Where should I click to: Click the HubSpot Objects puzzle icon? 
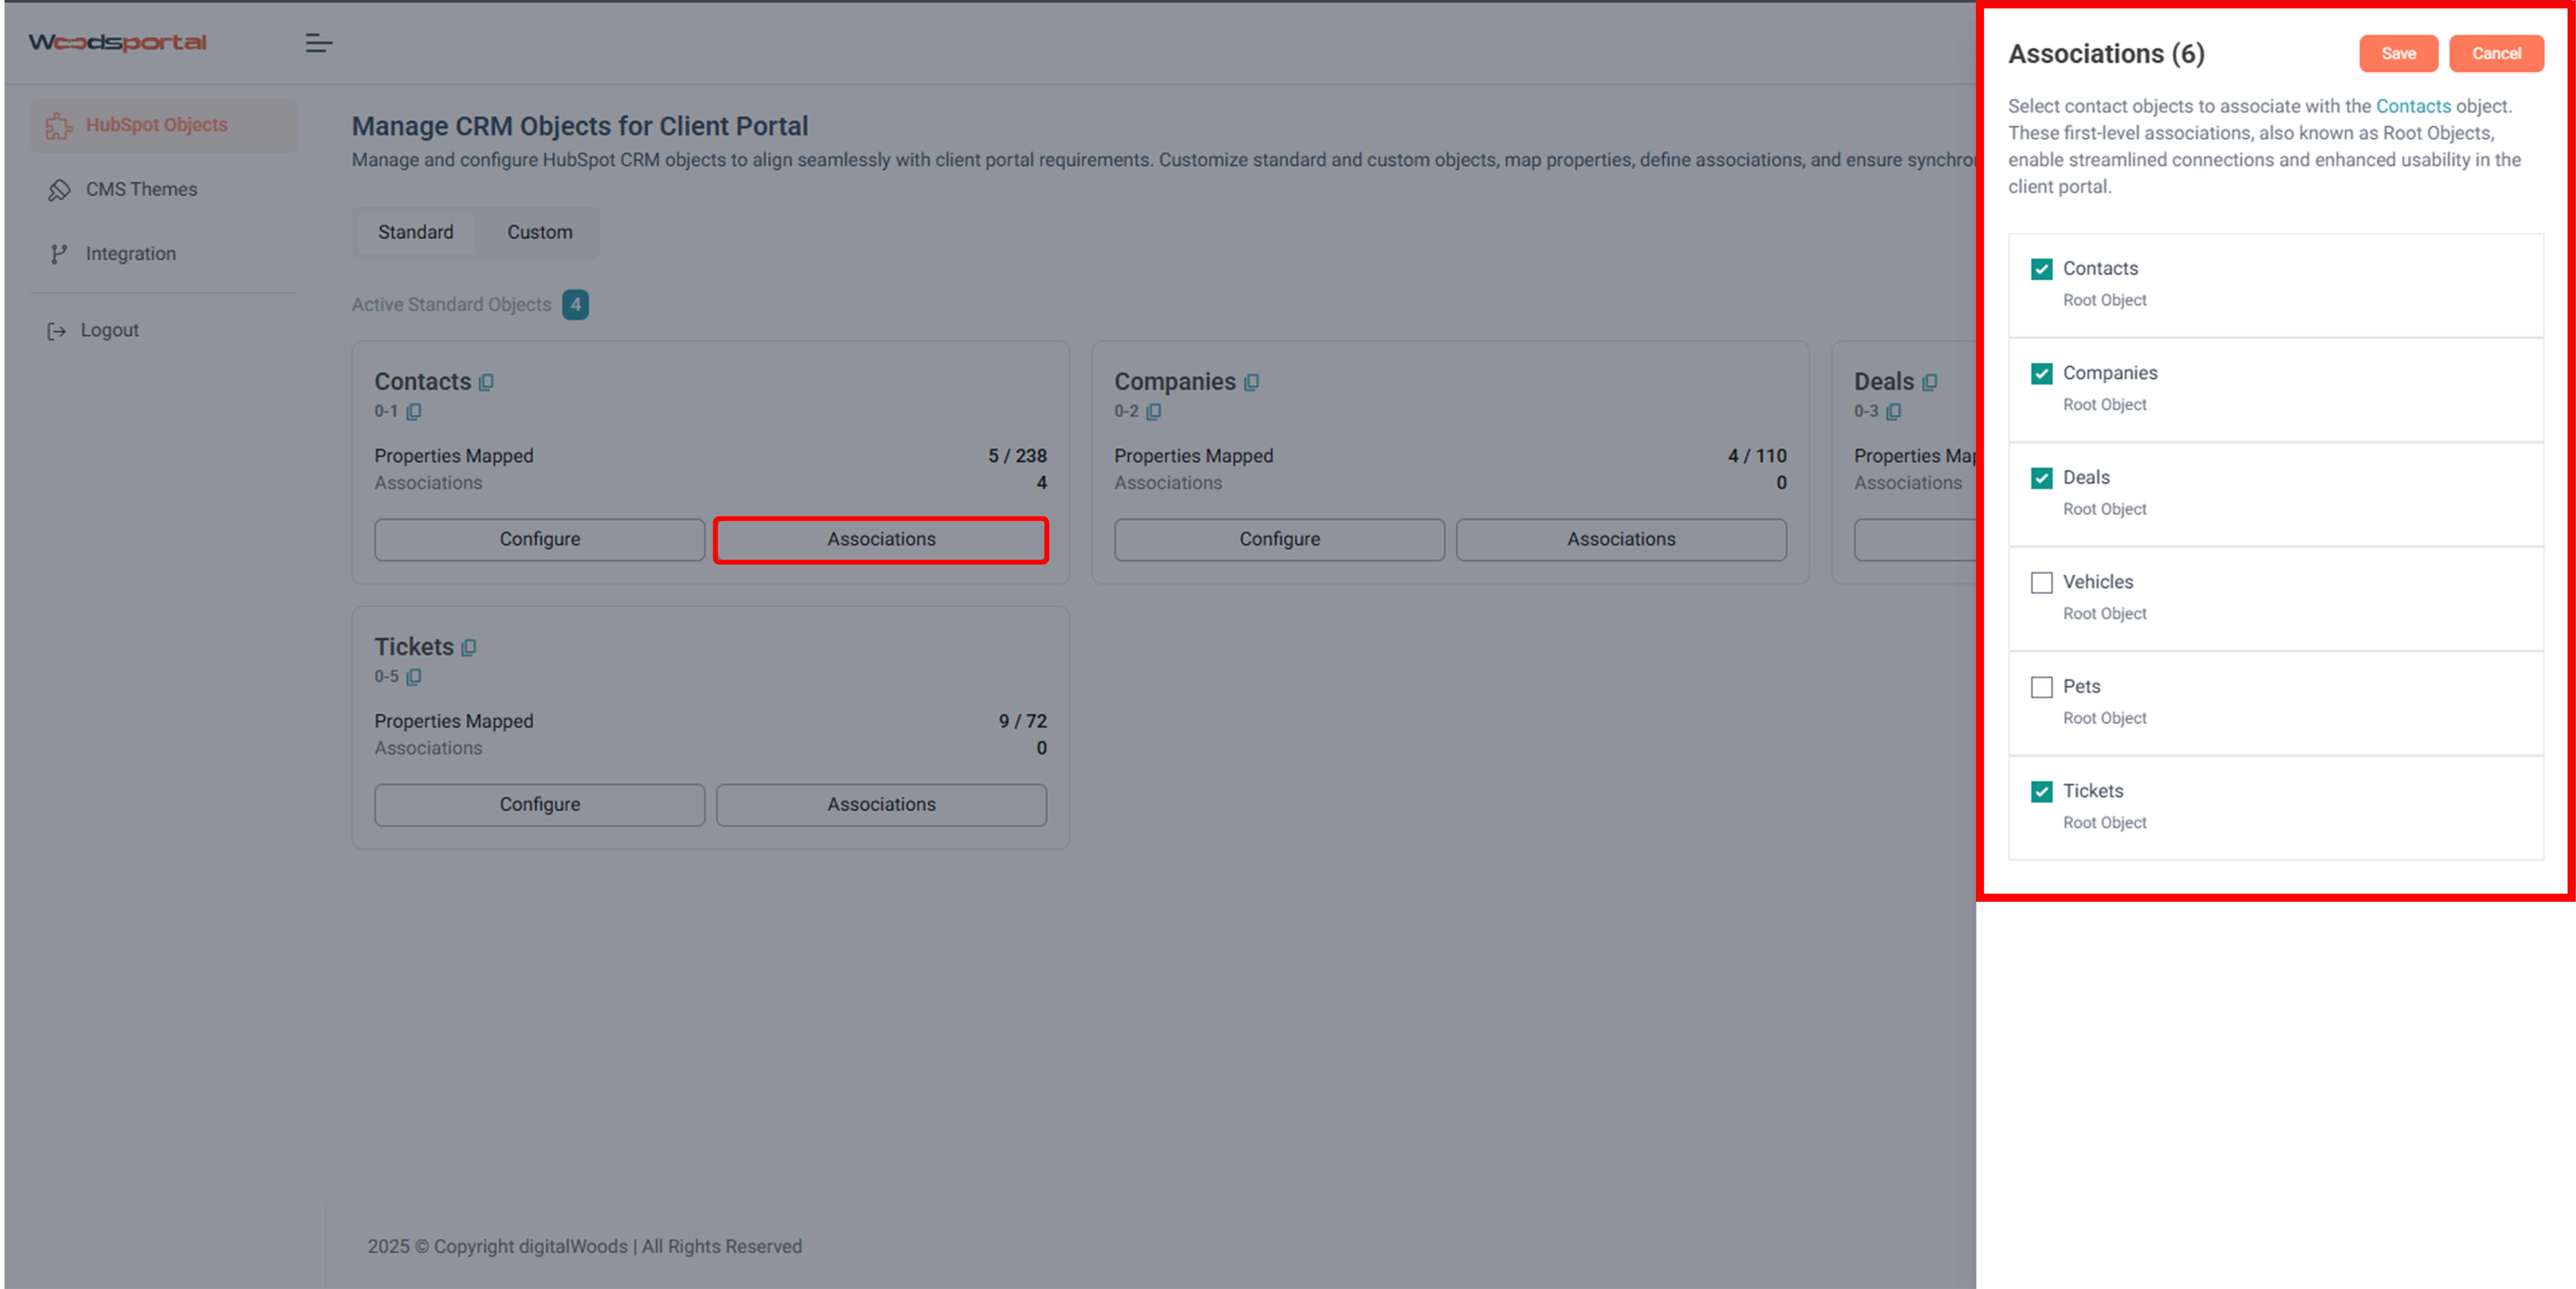coord(59,126)
